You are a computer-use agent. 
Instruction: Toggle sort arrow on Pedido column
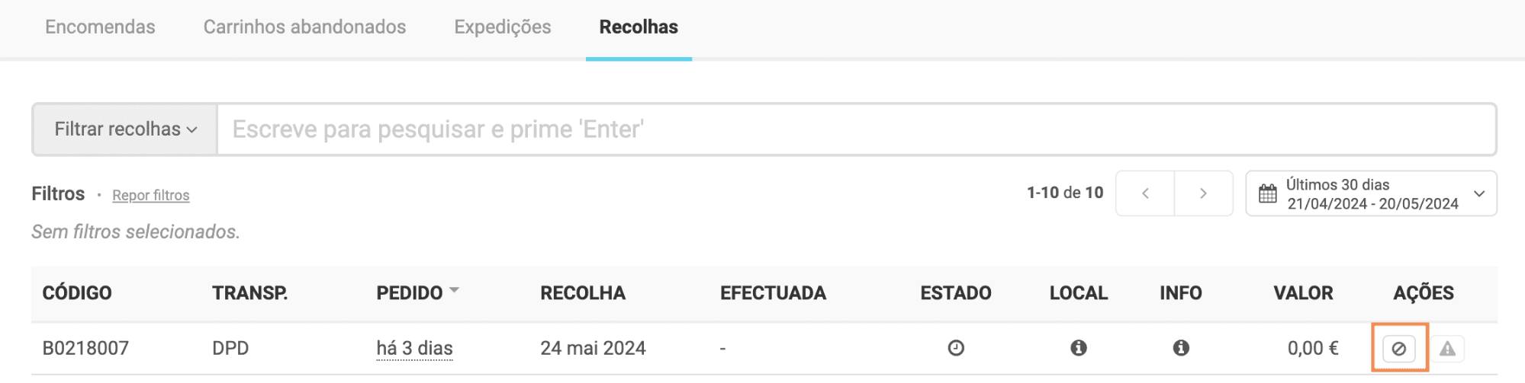point(455,290)
